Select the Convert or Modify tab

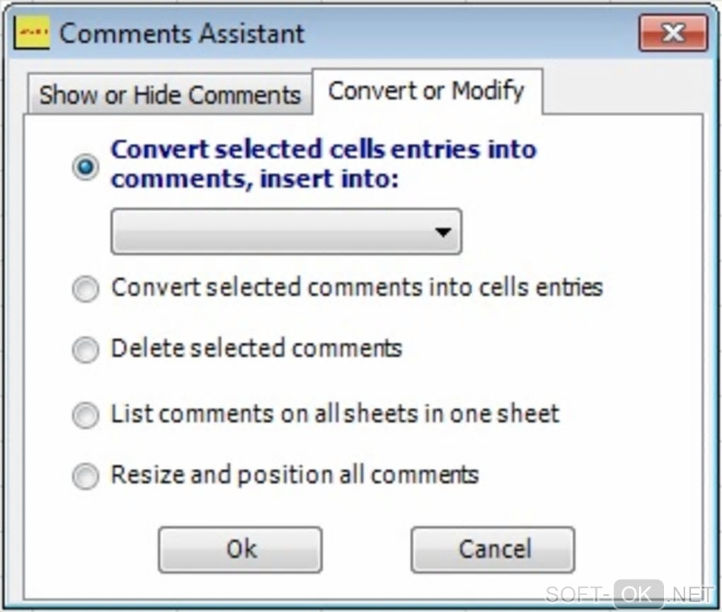coord(426,91)
